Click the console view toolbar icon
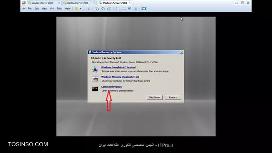This screenshot has width=272, height=153. tap(144, 9)
